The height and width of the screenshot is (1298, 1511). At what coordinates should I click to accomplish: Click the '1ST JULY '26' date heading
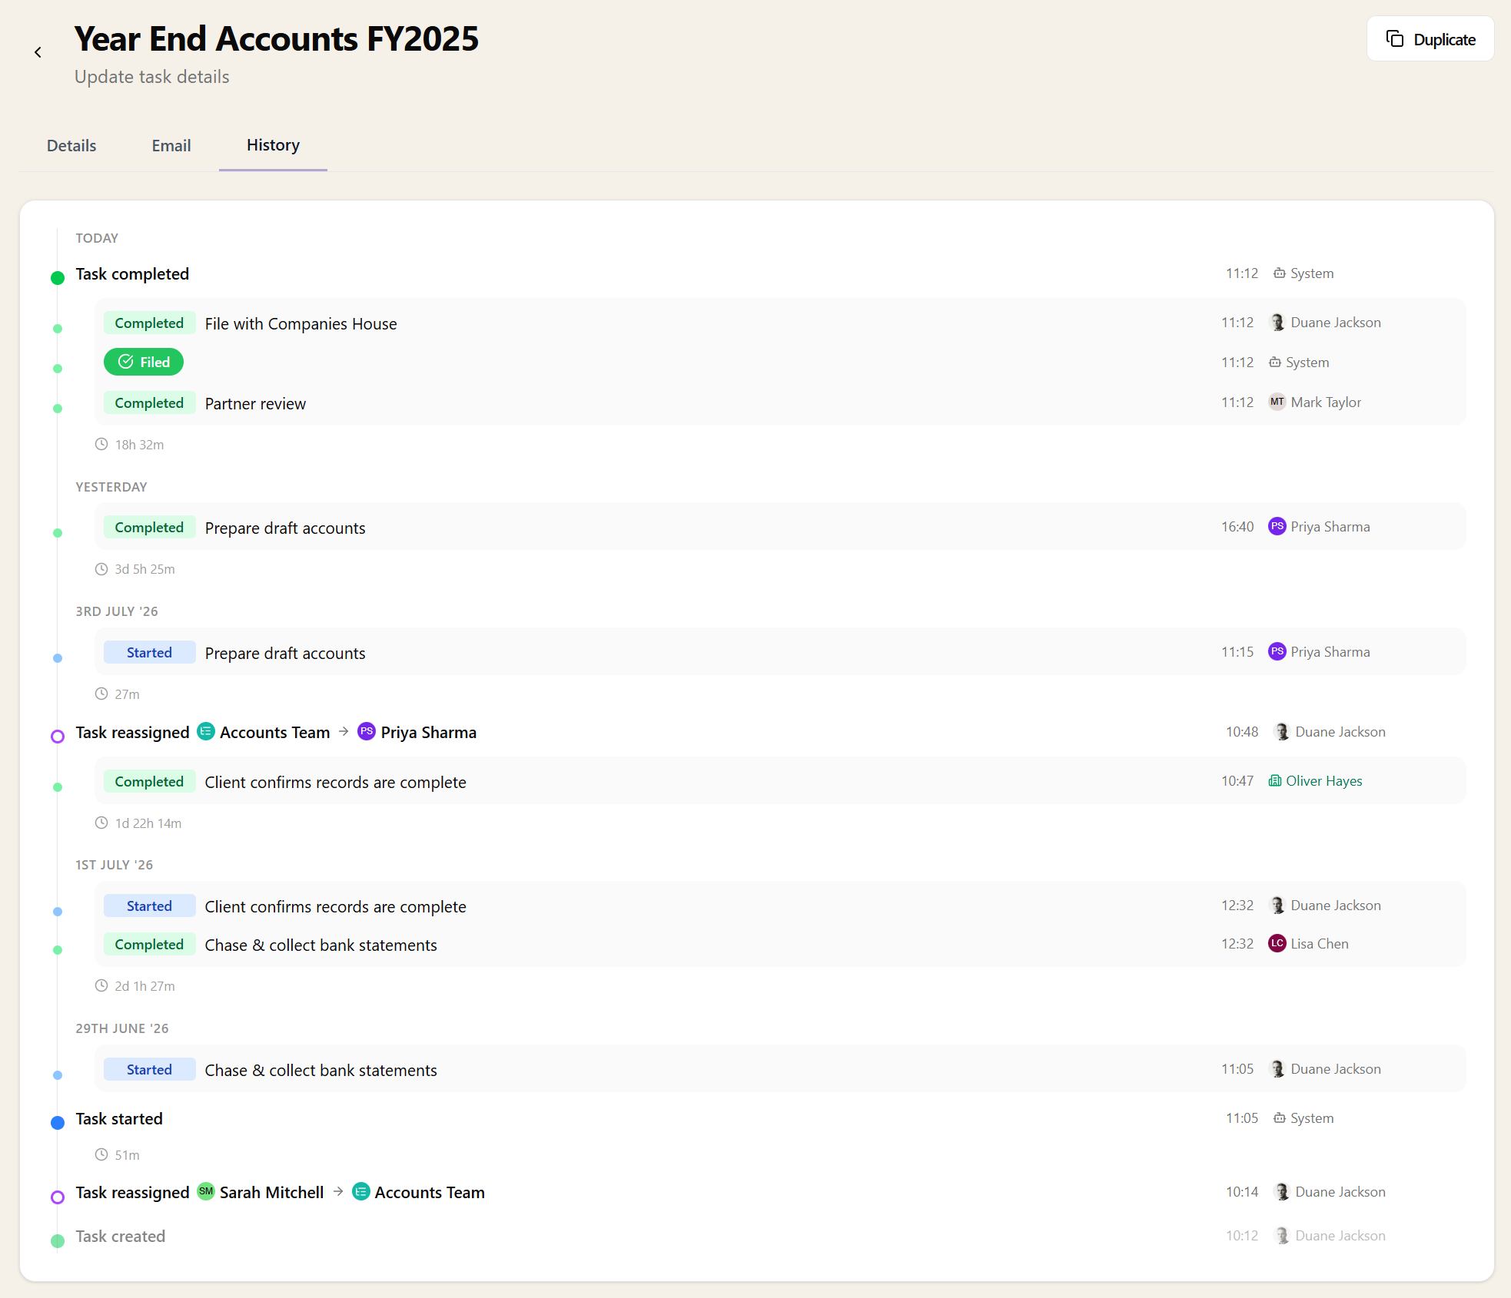(115, 865)
